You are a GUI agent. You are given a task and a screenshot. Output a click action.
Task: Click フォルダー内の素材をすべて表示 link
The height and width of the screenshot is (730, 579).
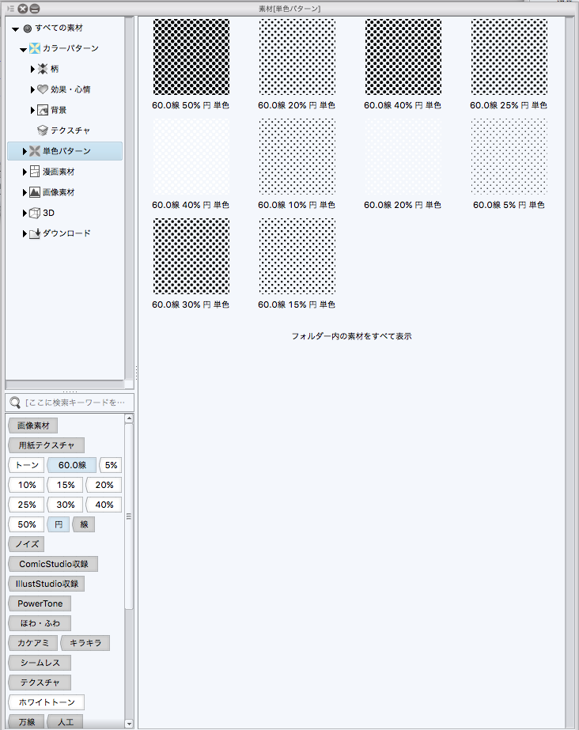point(351,336)
